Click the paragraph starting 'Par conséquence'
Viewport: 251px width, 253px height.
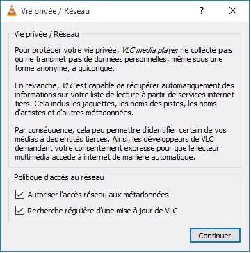pyautogui.click(x=120, y=144)
